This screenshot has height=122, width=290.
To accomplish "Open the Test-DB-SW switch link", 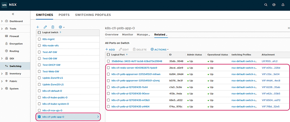I will (x=50, y=59).
